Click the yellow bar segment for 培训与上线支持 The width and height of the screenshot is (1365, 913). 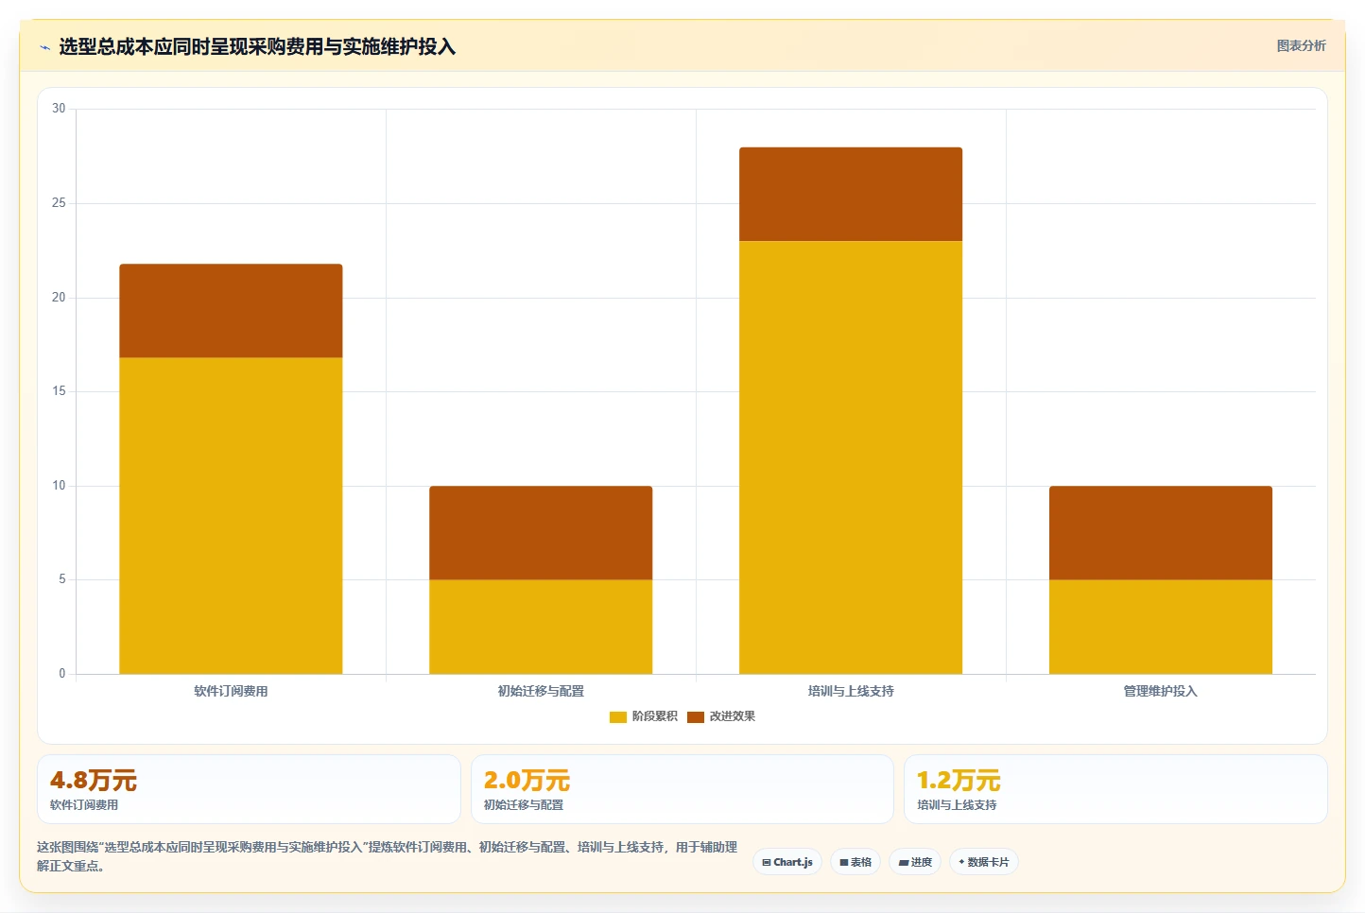[851, 457]
